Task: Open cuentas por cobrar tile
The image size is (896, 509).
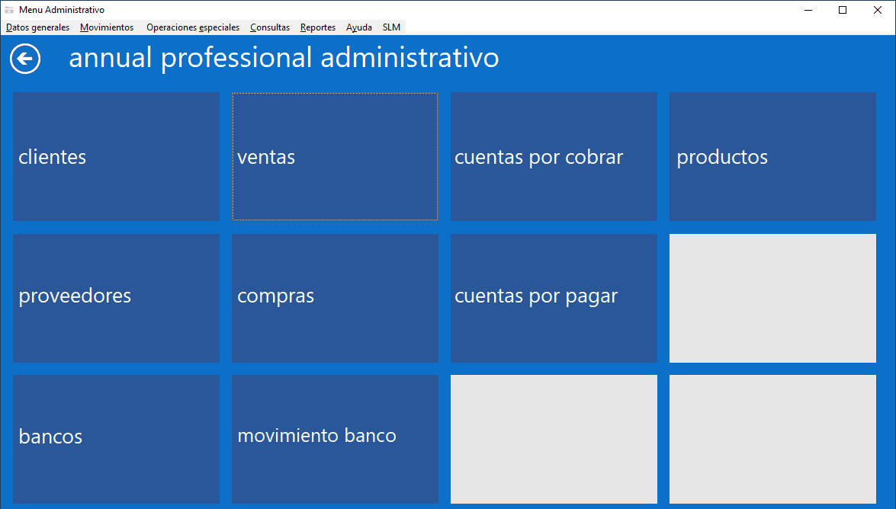Action: click(554, 157)
